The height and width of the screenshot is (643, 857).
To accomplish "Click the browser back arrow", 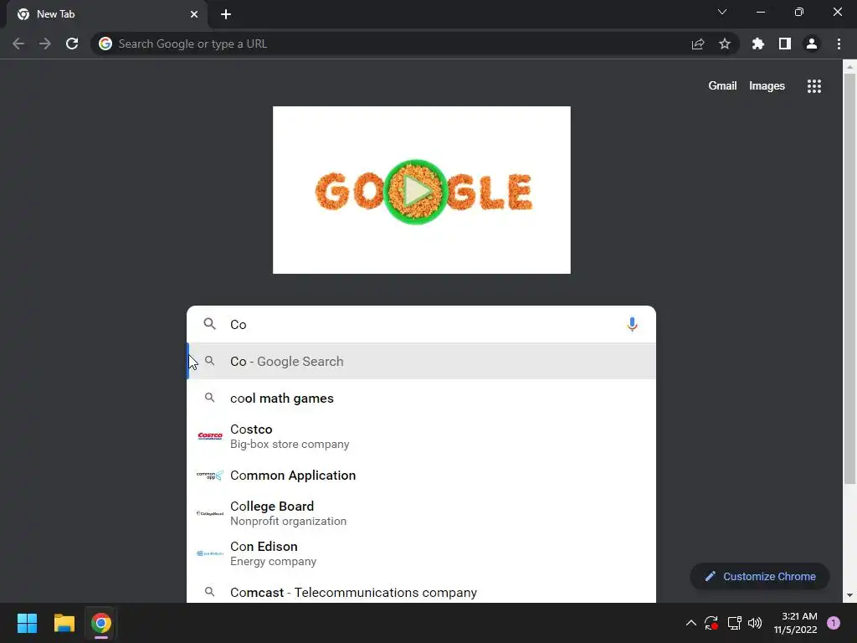I will click(x=18, y=44).
